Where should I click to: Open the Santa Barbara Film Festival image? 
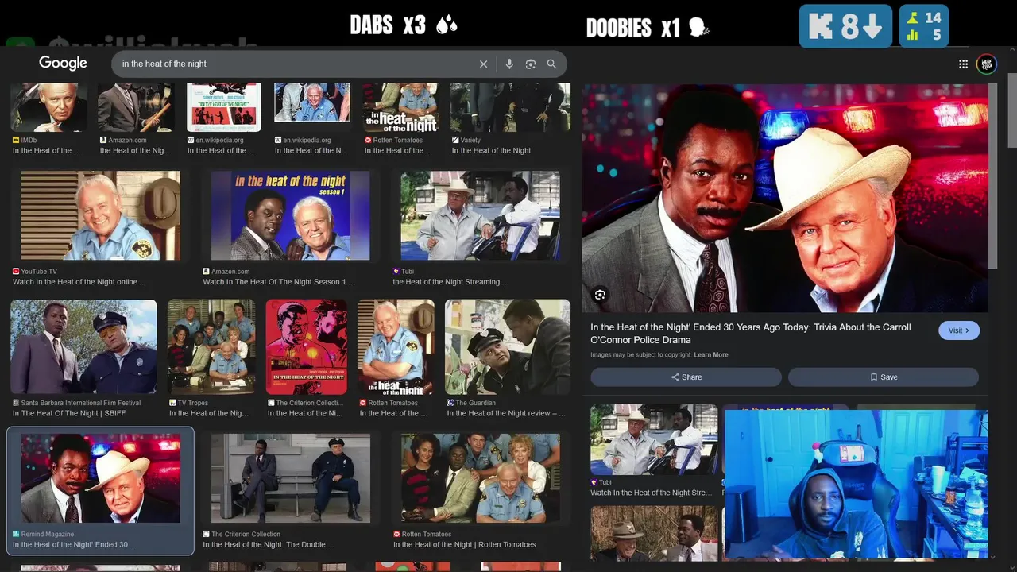pyautogui.click(x=83, y=347)
